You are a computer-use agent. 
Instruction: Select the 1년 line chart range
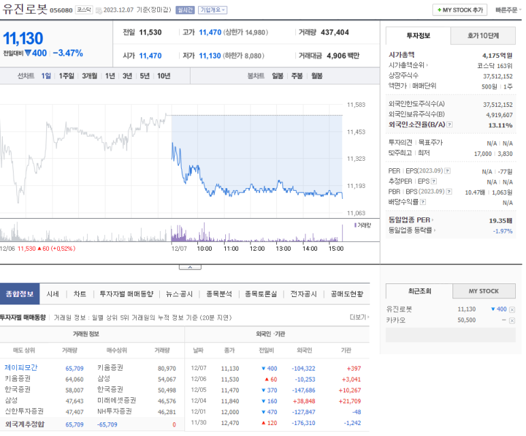[110, 76]
